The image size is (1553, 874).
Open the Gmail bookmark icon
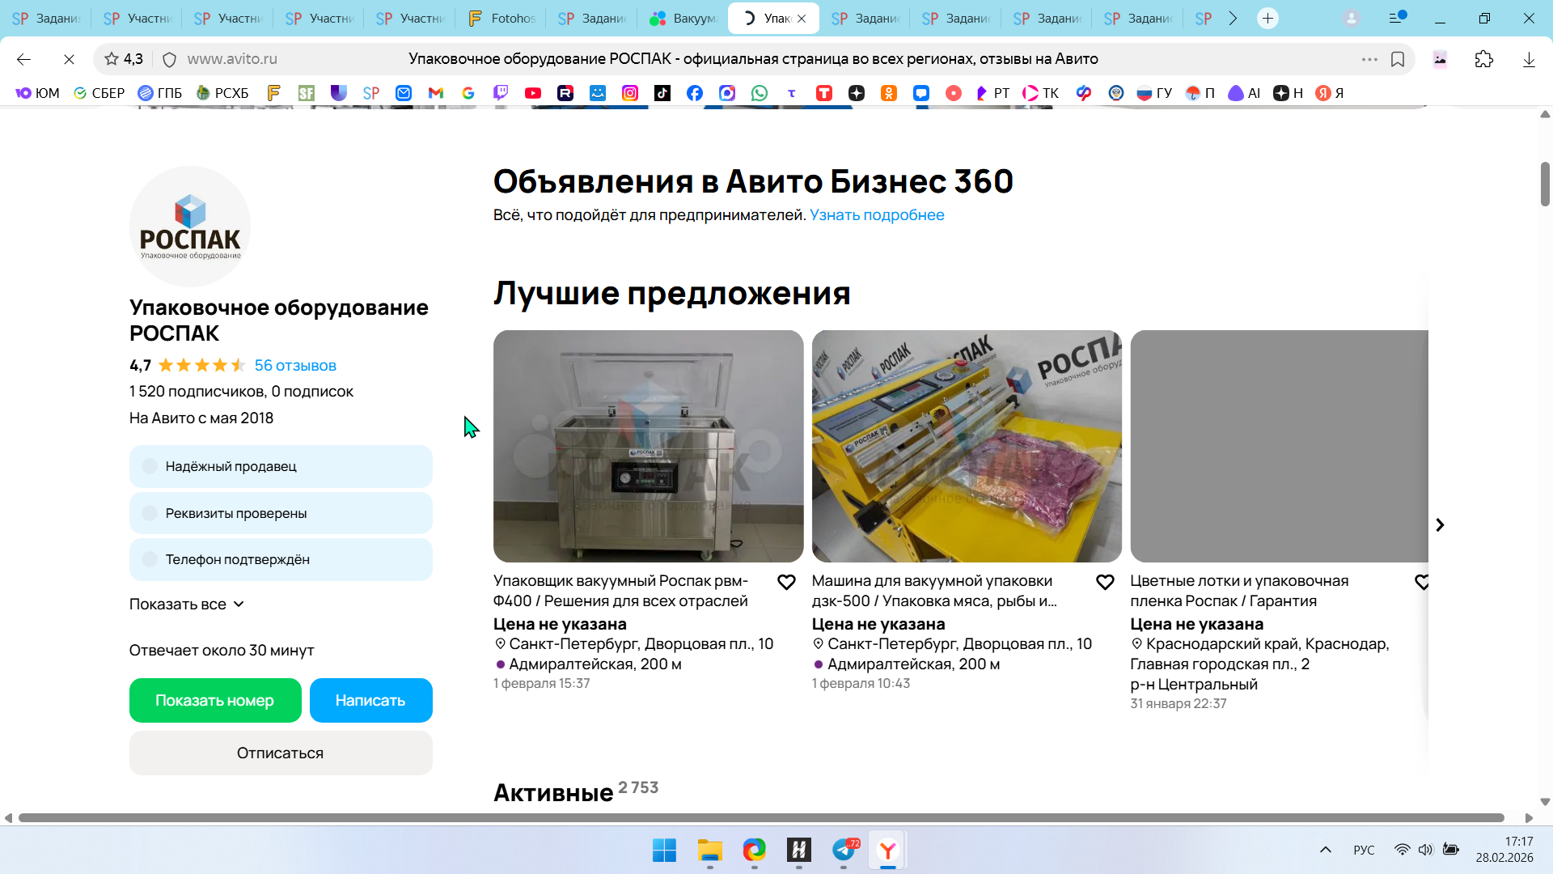[x=436, y=93]
